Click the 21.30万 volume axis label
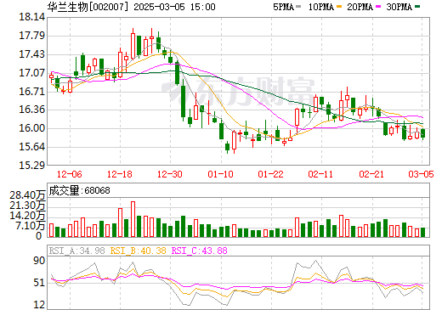Screen dimensions: 442x310 27,206
